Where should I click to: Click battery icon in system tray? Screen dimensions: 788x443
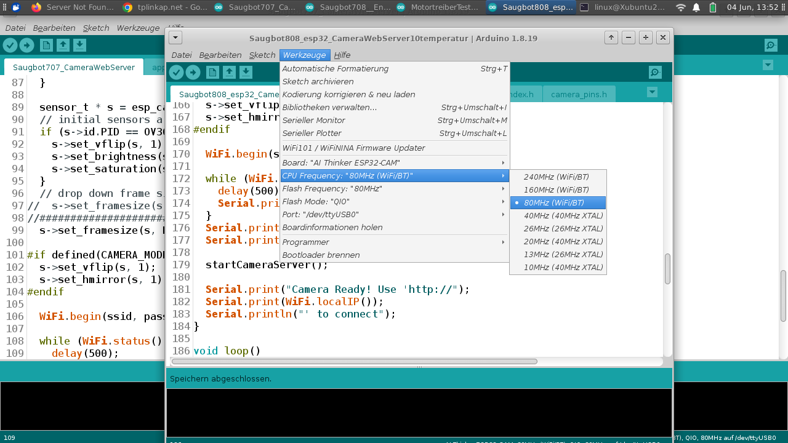713,7
